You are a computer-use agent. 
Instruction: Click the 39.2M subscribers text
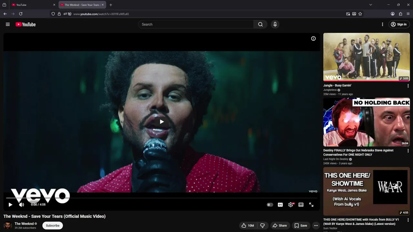click(25, 228)
